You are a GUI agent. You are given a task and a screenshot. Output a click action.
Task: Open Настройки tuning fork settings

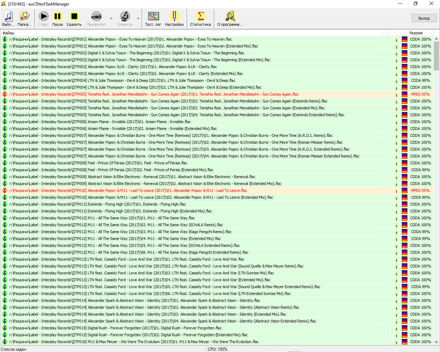(x=174, y=19)
